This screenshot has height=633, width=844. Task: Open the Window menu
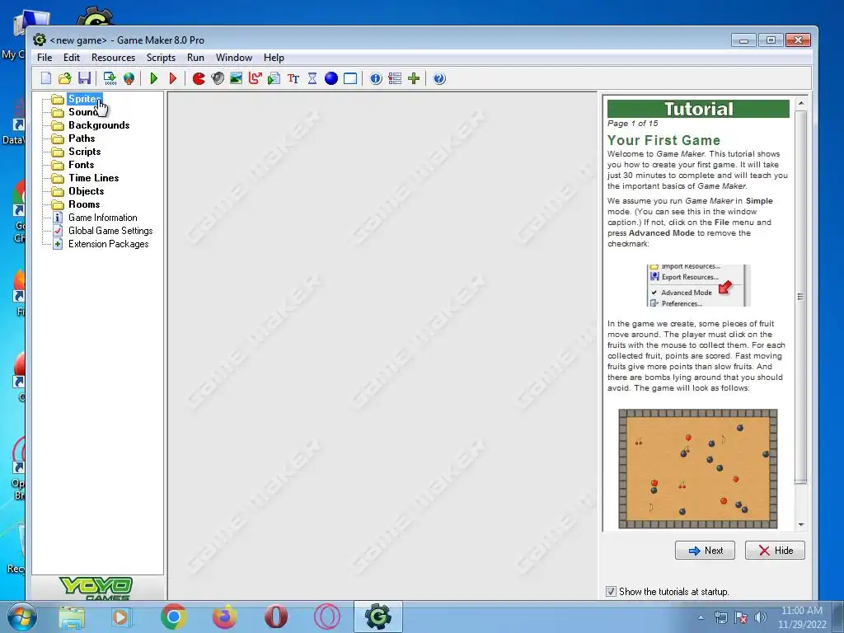coord(233,58)
